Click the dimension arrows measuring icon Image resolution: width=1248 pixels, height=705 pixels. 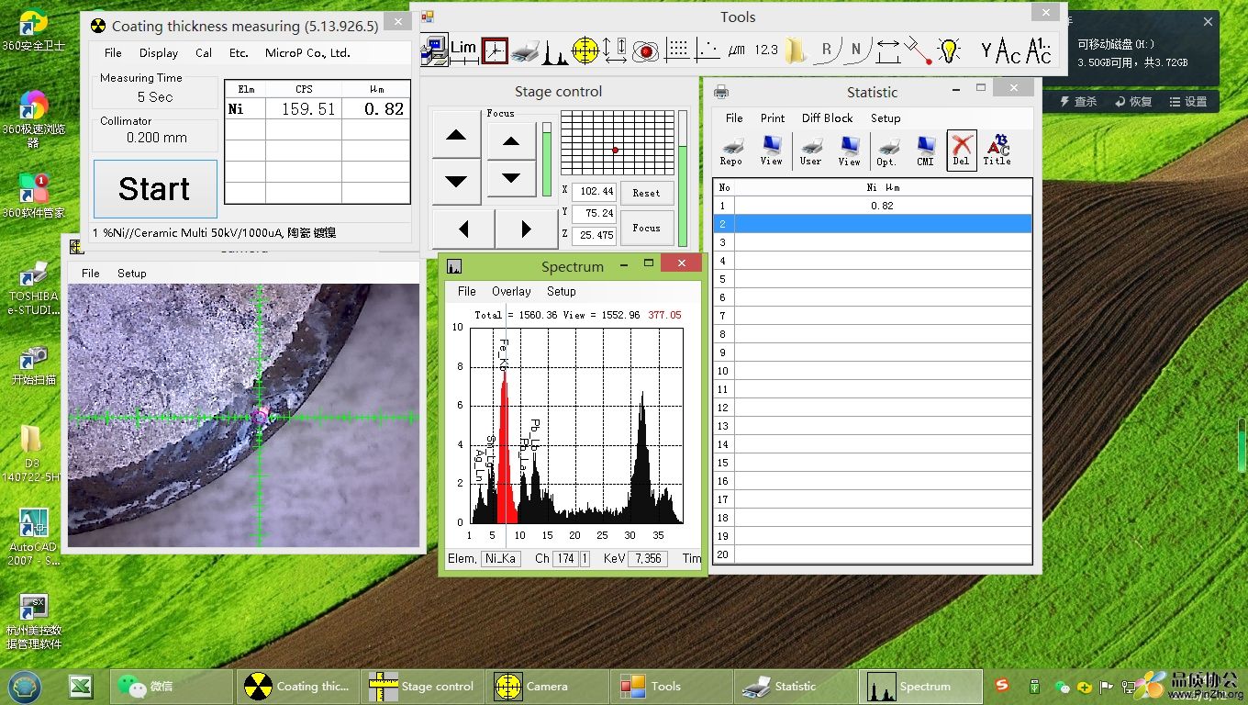(x=615, y=50)
